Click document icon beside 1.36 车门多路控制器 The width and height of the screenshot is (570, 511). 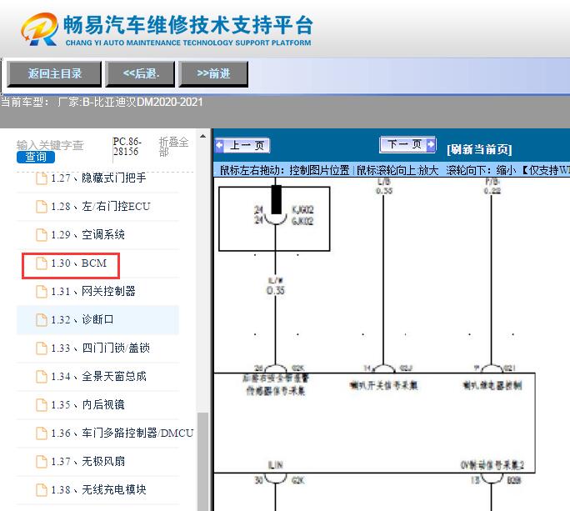tap(42, 433)
